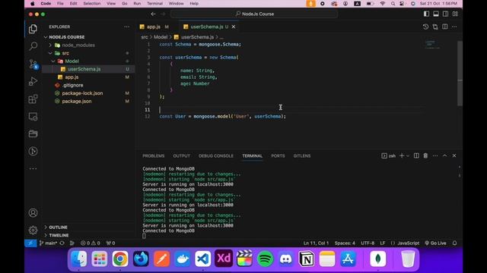The width and height of the screenshot is (487, 273).
Task: Toggle the primary side bar layout
Action: coord(426,14)
